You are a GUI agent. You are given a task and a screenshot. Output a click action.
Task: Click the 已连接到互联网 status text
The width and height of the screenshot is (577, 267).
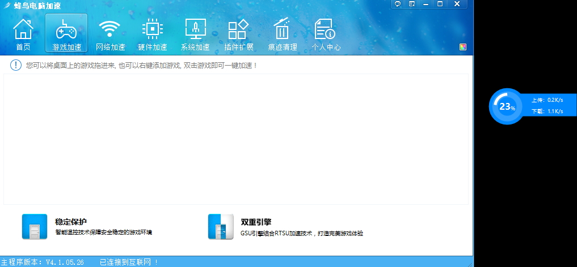[129, 262]
